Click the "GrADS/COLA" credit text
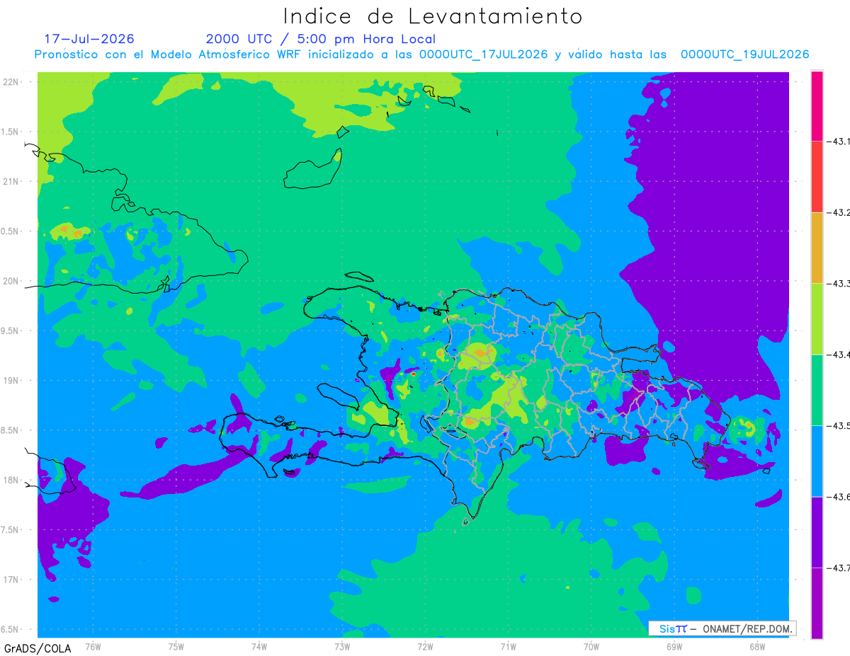The image size is (850, 656). [x=38, y=648]
